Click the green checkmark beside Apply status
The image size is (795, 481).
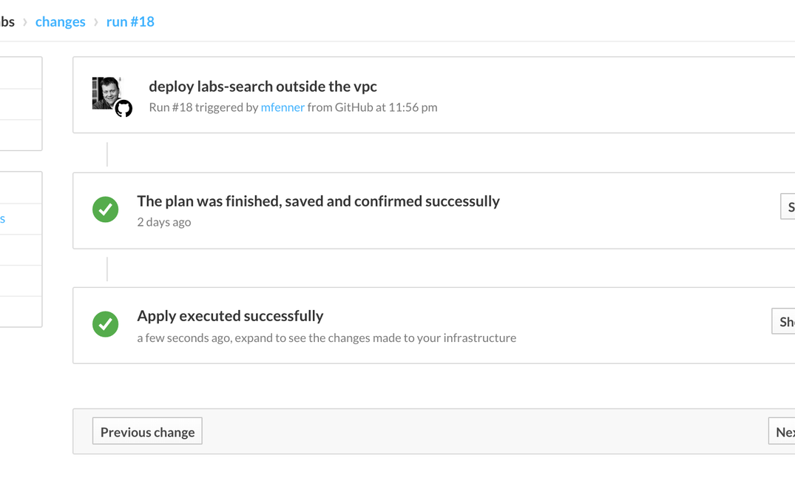click(x=106, y=324)
